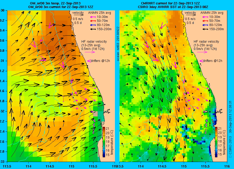Click vertical 'temperature' label beside OM_nrD0 panel color bar

click(112, 142)
